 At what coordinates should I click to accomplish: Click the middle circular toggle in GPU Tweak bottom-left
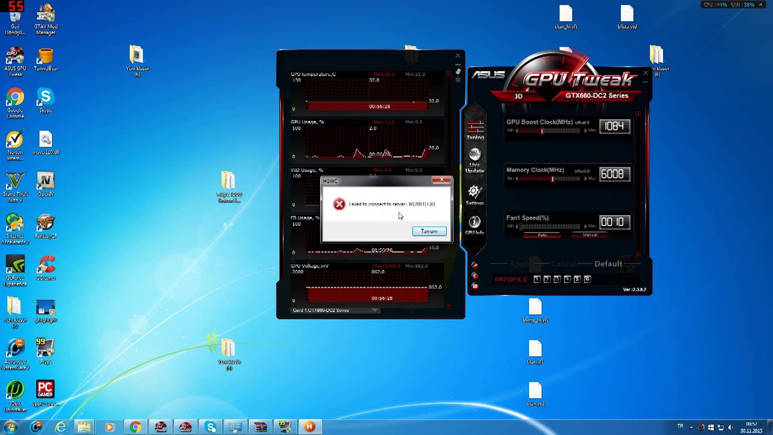pos(475,275)
